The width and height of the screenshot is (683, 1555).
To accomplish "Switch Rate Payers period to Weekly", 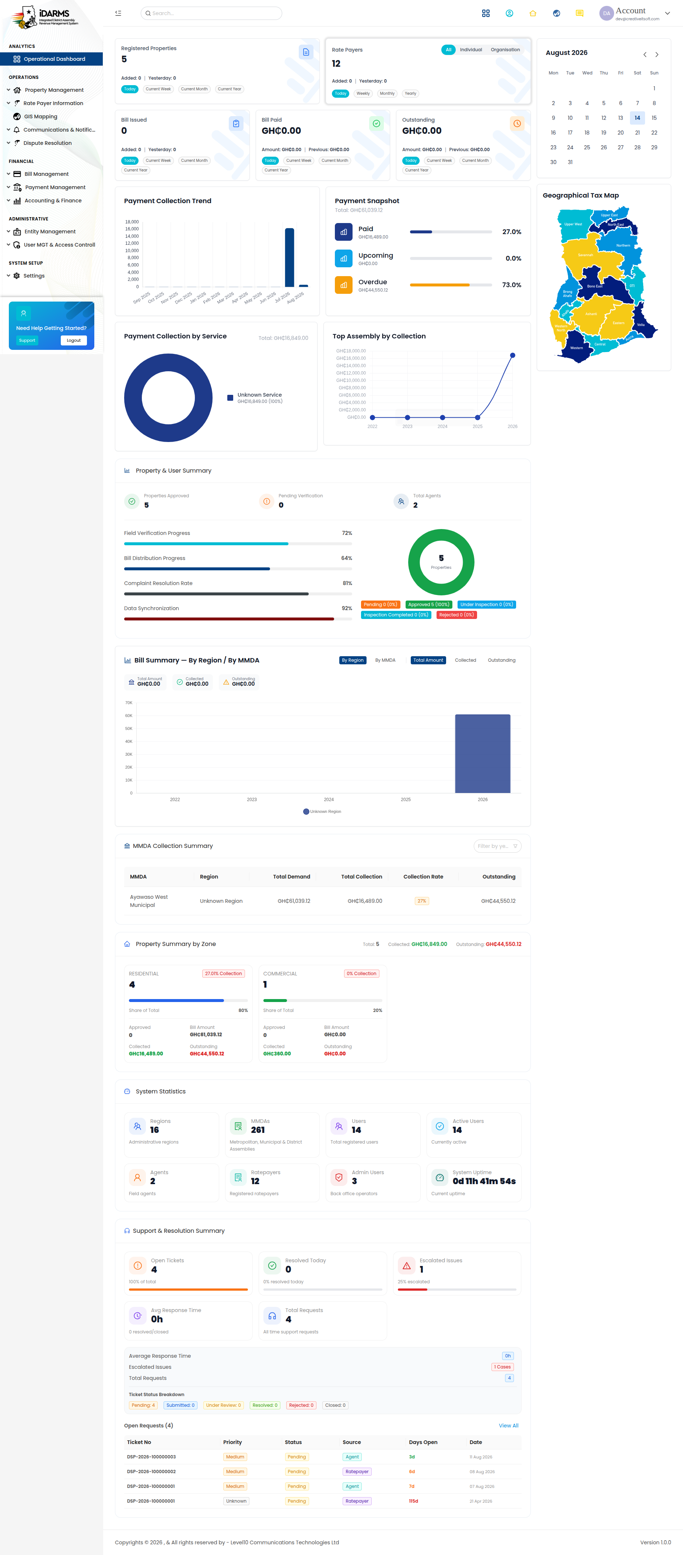I will 362,94.
